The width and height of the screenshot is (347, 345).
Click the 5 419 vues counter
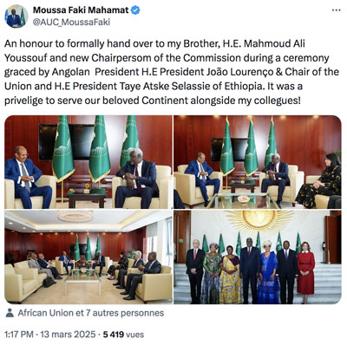click(123, 335)
